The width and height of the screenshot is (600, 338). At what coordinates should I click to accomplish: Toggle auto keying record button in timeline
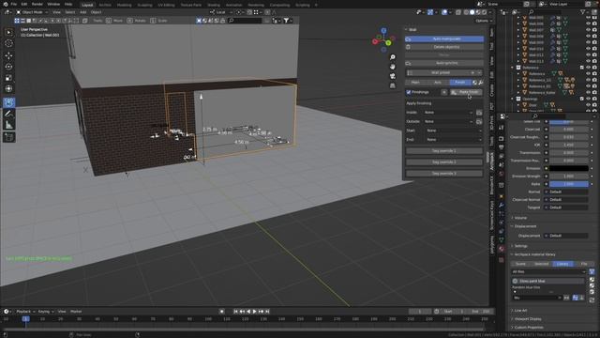[221, 312]
